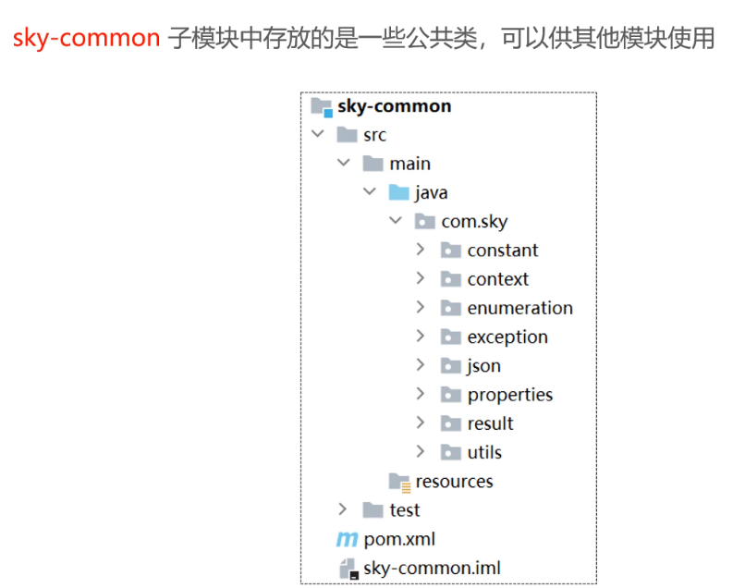
Task: Click the test folder icon
Action: point(373,509)
